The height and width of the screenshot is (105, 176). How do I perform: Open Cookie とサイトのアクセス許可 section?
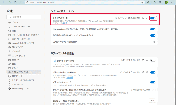24,43
